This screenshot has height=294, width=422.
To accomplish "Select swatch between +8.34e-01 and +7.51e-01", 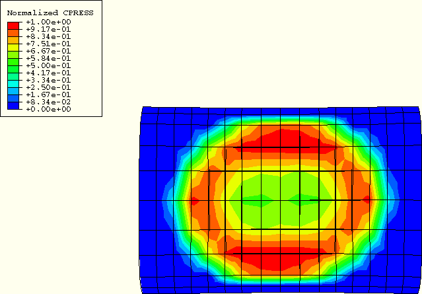I will pos(13,40).
